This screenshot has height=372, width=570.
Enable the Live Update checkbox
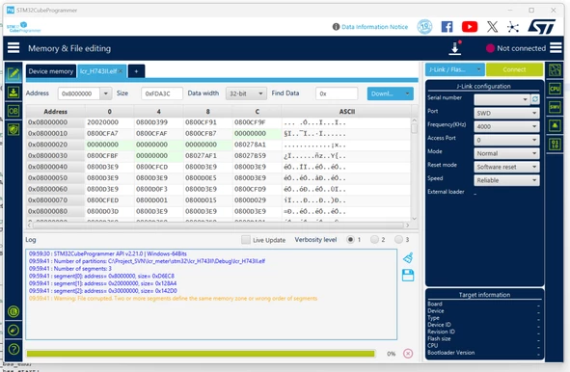(x=246, y=240)
